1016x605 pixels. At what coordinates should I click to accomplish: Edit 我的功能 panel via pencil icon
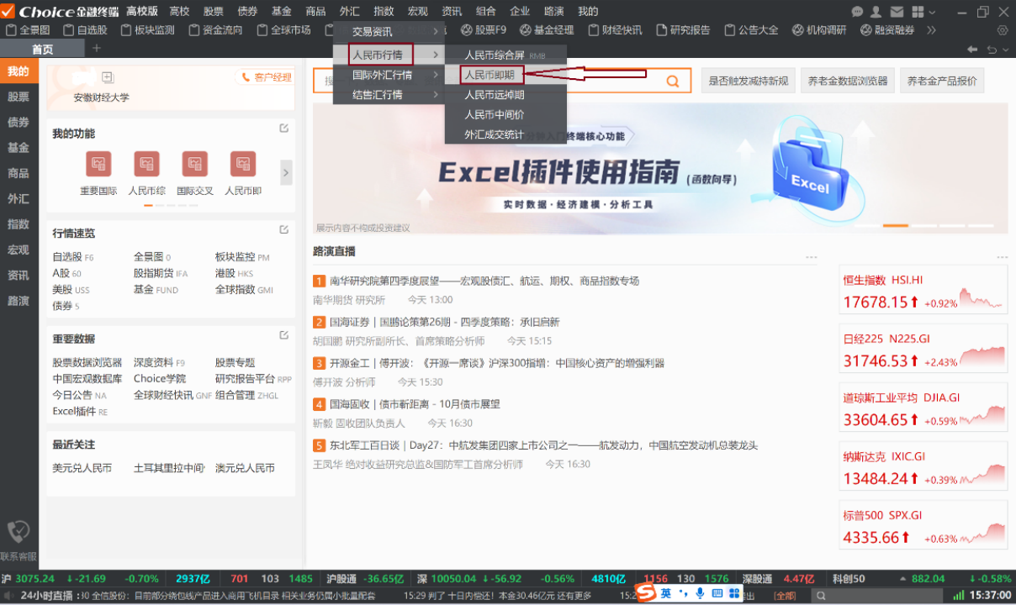click(x=284, y=129)
